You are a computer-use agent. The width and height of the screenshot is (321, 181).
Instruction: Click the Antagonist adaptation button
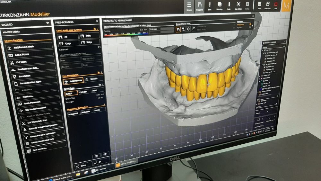click(73, 113)
